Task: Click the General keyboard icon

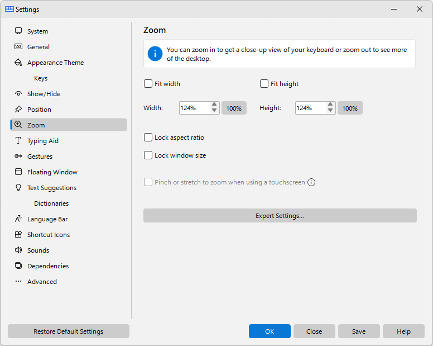Action: (x=18, y=46)
